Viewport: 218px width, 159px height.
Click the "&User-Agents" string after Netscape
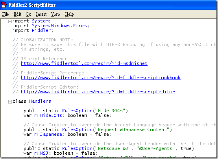click(x=155, y=148)
